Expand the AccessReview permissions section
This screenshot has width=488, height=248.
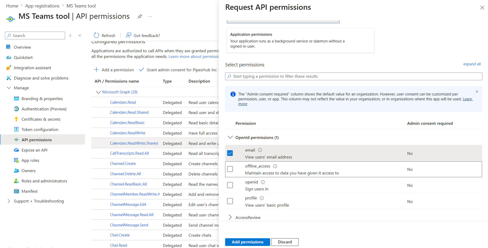tap(230, 217)
